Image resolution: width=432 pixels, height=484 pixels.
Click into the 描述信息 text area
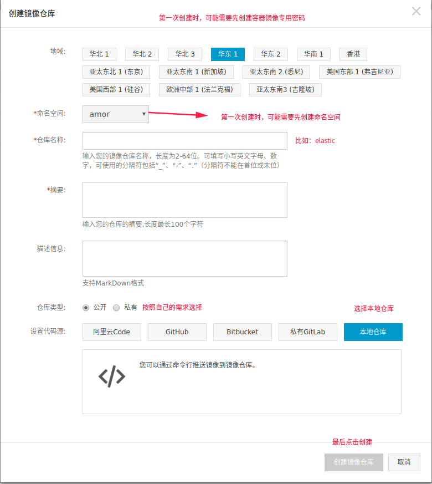[185, 259]
